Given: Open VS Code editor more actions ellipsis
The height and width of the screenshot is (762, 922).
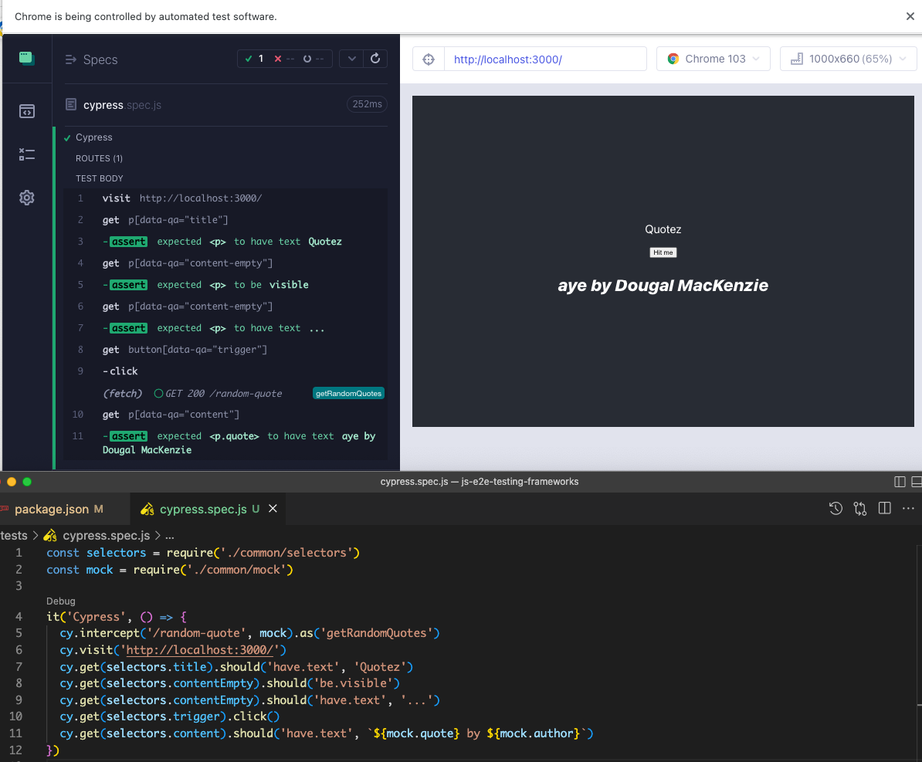Looking at the screenshot, I should (908, 508).
